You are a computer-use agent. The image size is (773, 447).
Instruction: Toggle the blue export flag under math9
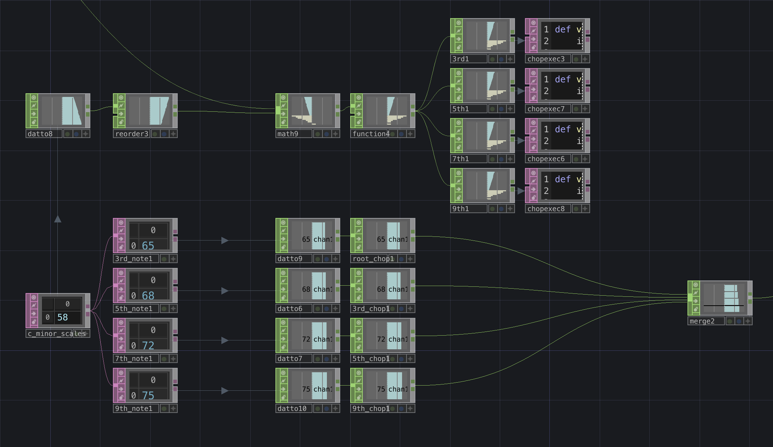[x=326, y=134]
